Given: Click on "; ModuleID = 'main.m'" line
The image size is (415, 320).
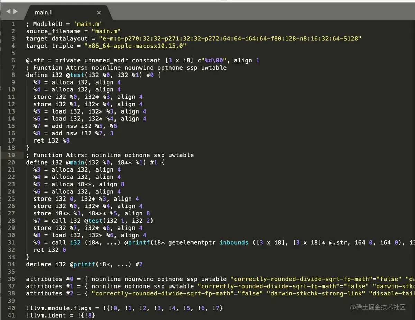Looking at the screenshot, I should point(64,24).
